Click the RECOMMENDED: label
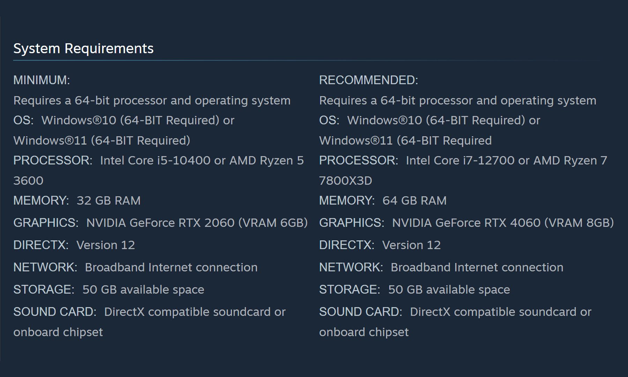The width and height of the screenshot is (628, 377). pyautogui.click(x=368, y=80)
